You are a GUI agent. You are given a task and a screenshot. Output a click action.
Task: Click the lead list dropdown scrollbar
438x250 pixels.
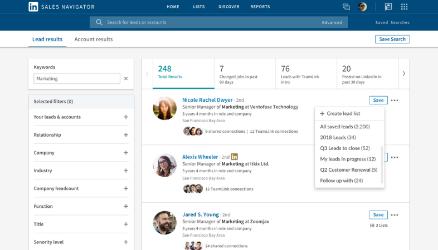(x=382, y=164)
